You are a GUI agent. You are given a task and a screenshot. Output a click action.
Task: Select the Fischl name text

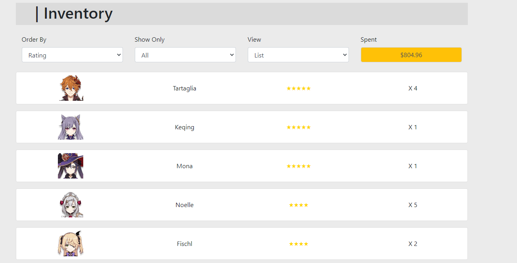point(184,244)
